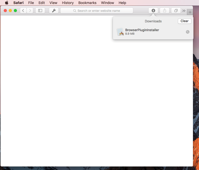The width and height of the screenshot is (199, 170).
Task: Reveal BrowserPluginInstaller in Finder magnifier icon
Action: pyautogui.click(x=188, y=32)
